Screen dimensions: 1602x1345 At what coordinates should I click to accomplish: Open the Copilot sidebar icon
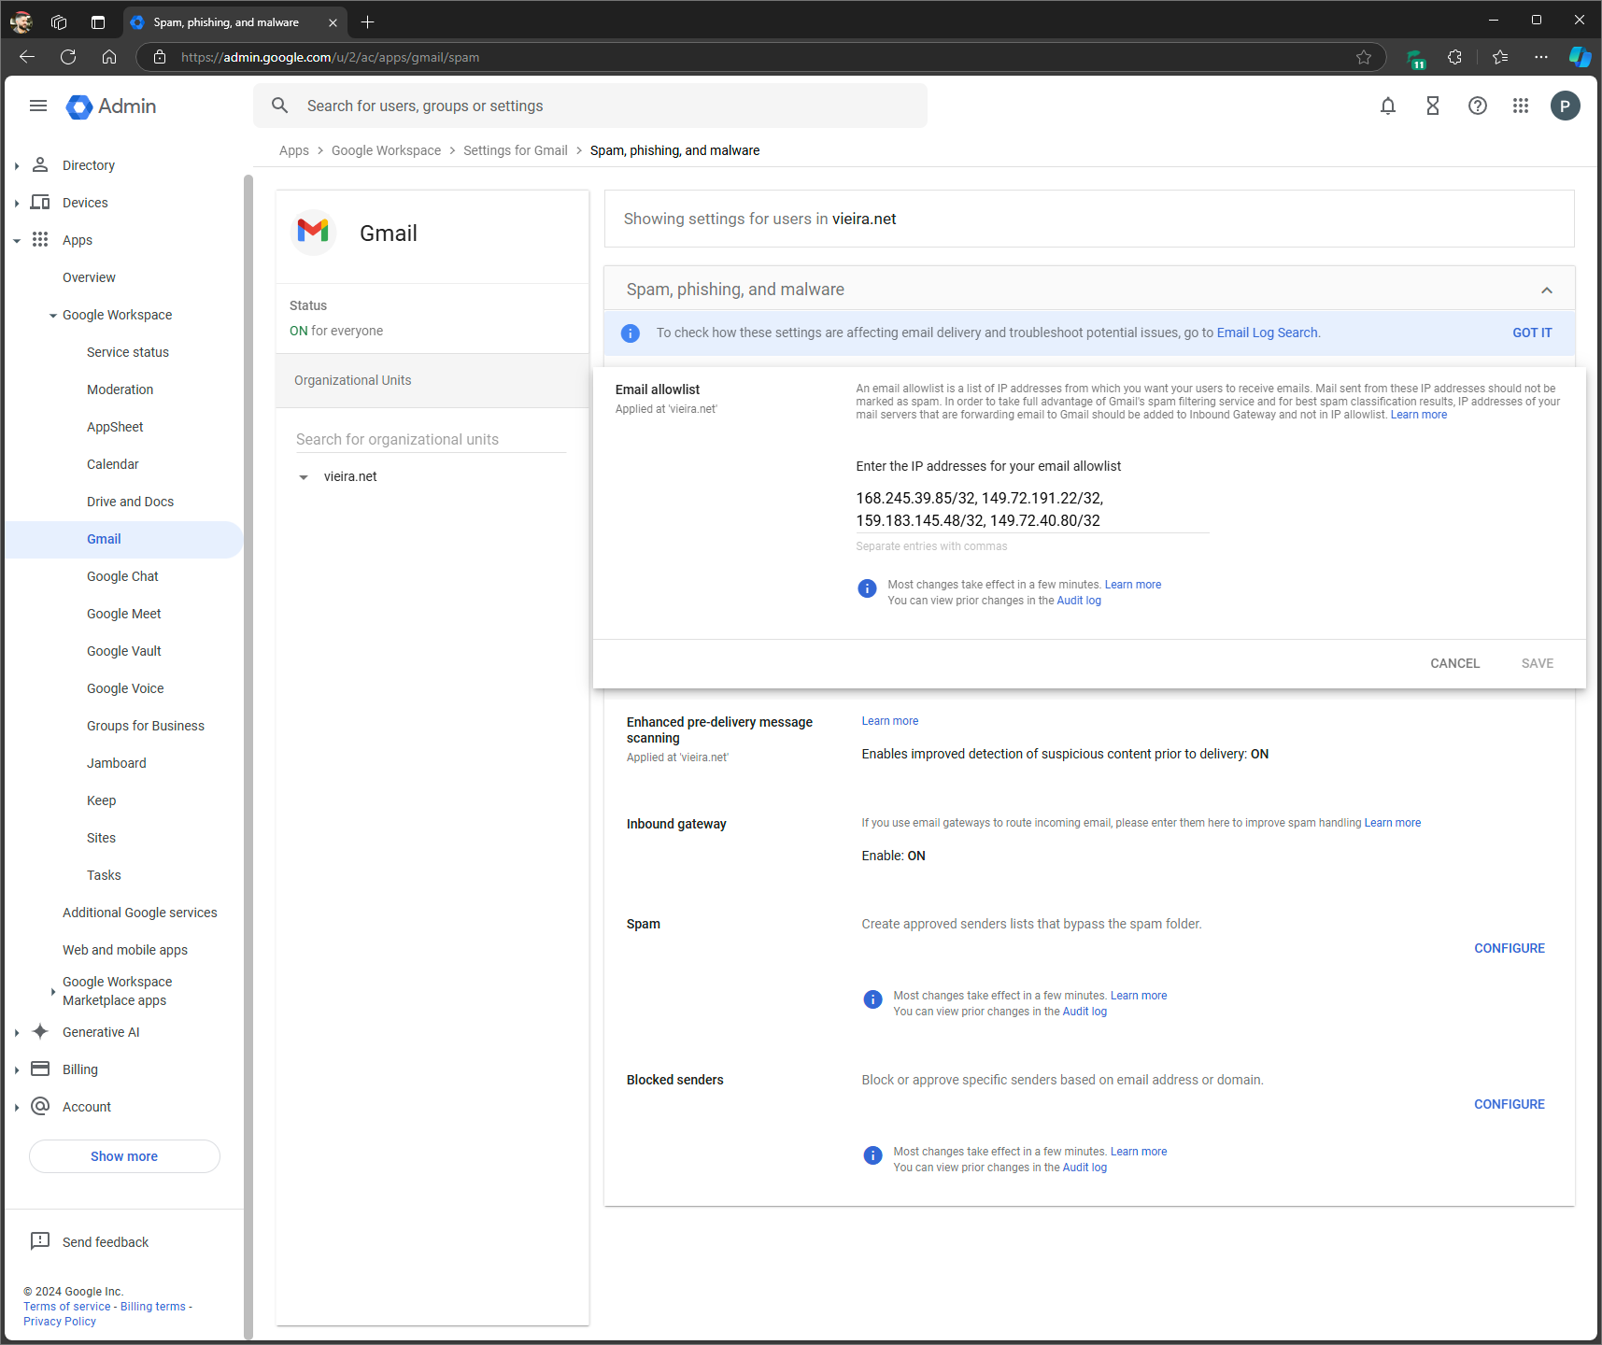point(1580,57)
